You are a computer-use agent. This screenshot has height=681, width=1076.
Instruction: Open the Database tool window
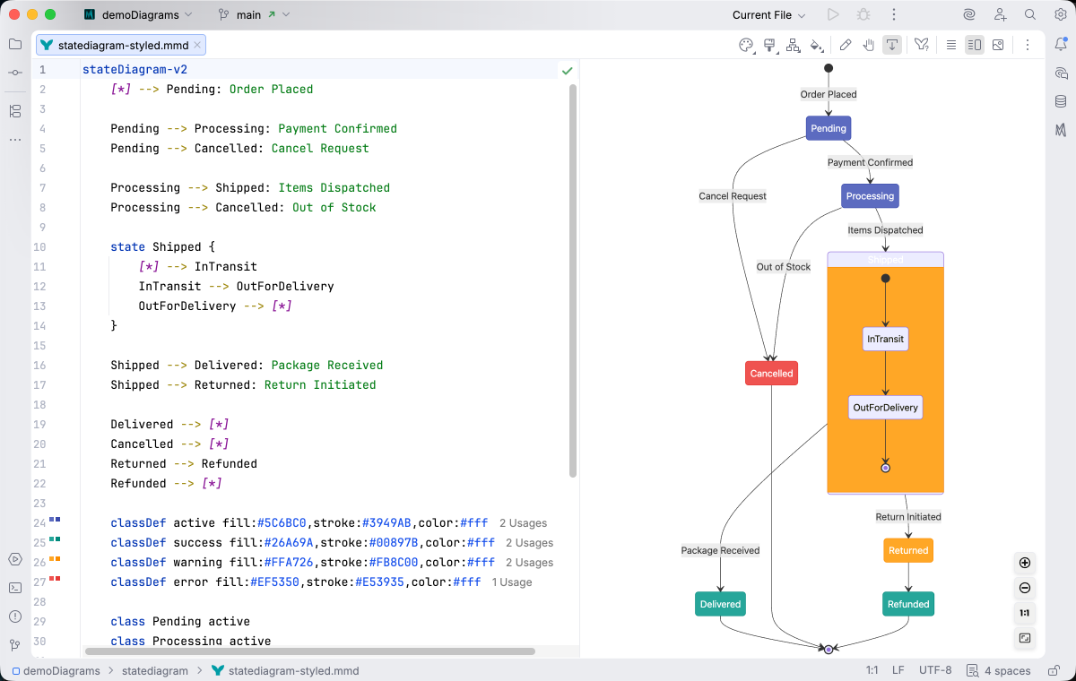pyautogui.click(x=1061, y=101)
